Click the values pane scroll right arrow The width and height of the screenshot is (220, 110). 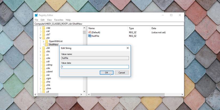[x=182, y=95]
